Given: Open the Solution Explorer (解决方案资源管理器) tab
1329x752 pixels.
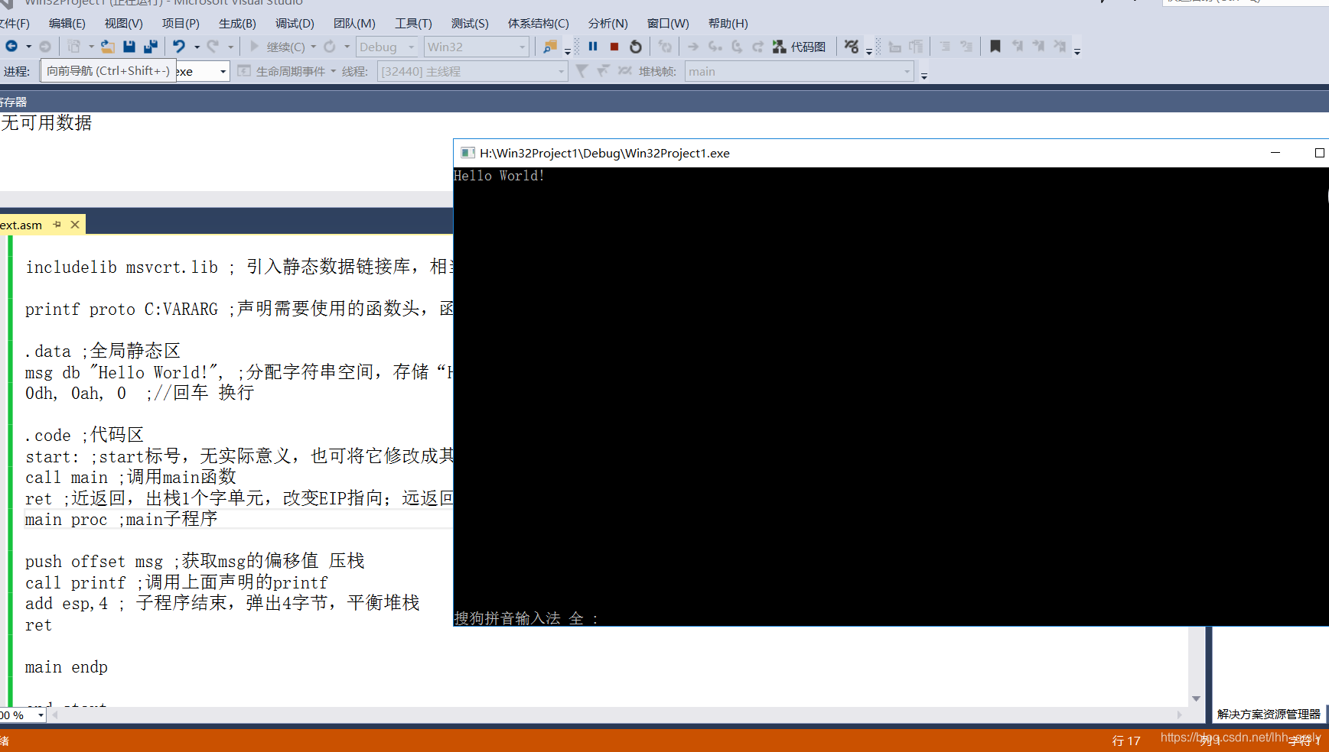Looking at the screenshot, I should pyautogui.click(x=1269, y=714).
